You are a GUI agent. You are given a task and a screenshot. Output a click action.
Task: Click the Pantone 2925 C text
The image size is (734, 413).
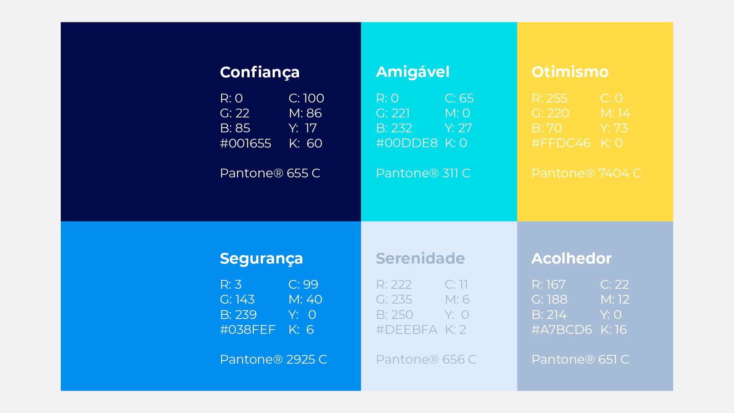coord(273,359)
